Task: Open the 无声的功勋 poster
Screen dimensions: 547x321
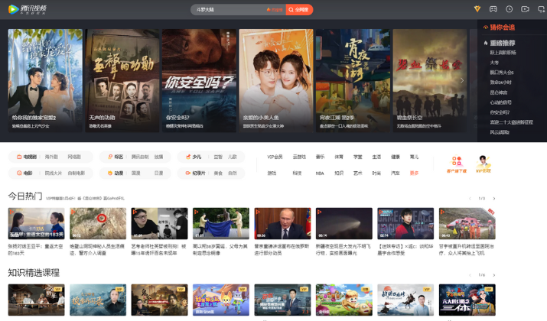Action: tap(122, 80)
